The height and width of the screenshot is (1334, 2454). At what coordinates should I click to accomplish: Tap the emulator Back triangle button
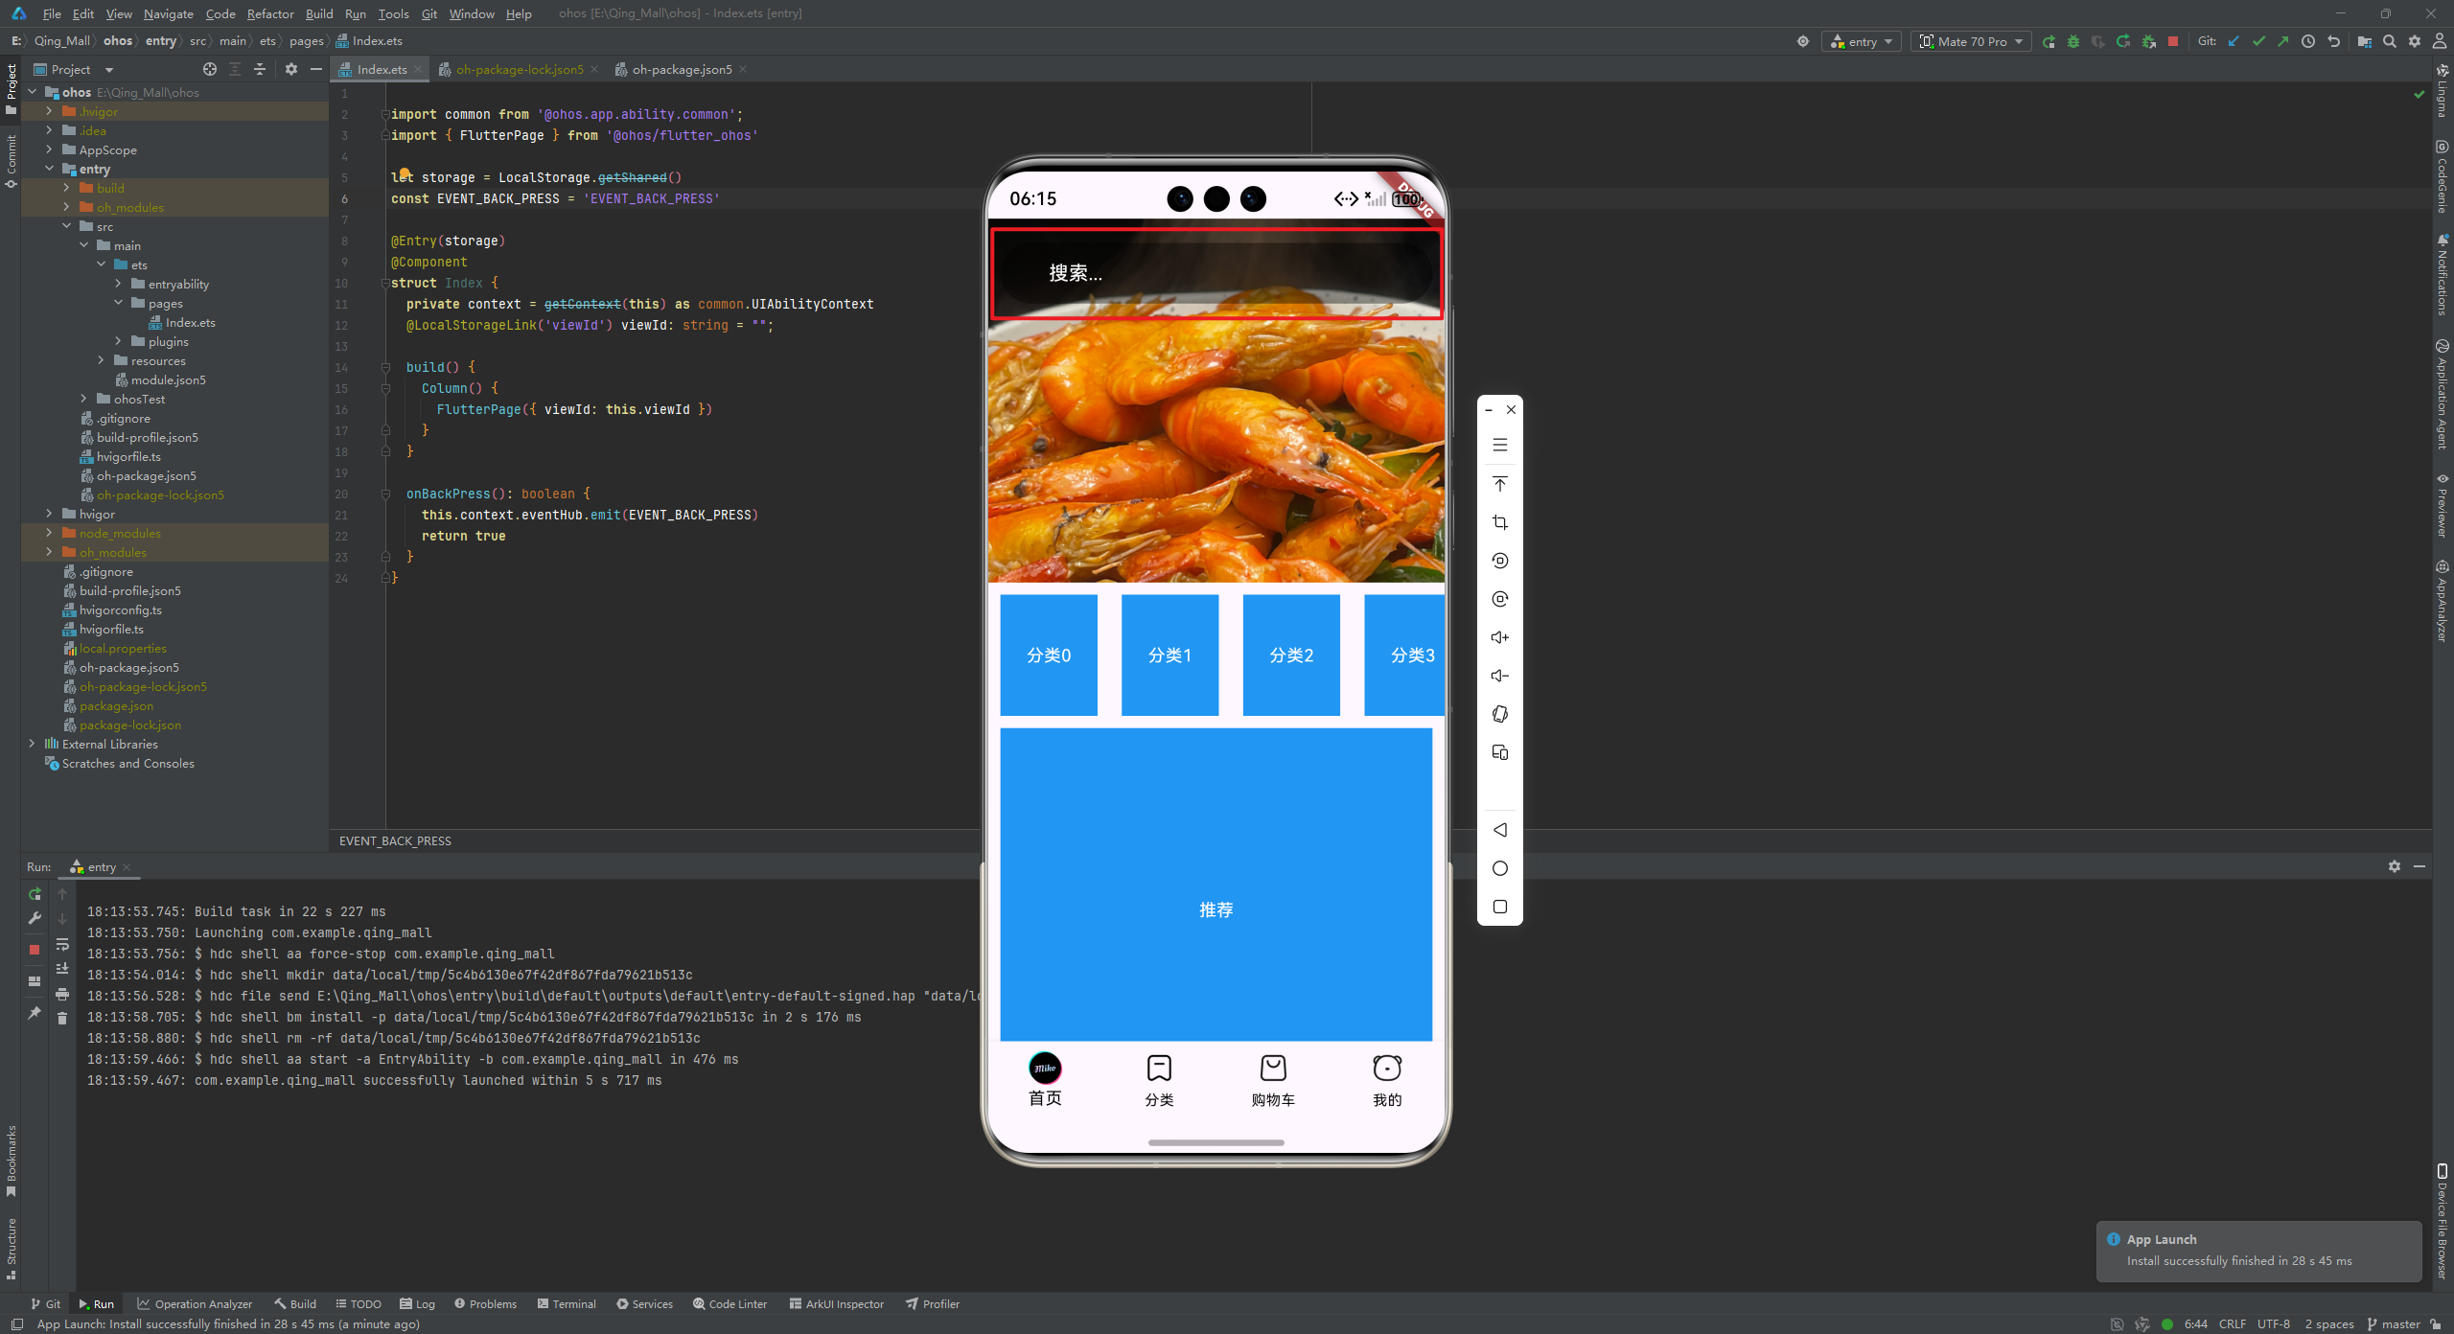coord(1500,830)
